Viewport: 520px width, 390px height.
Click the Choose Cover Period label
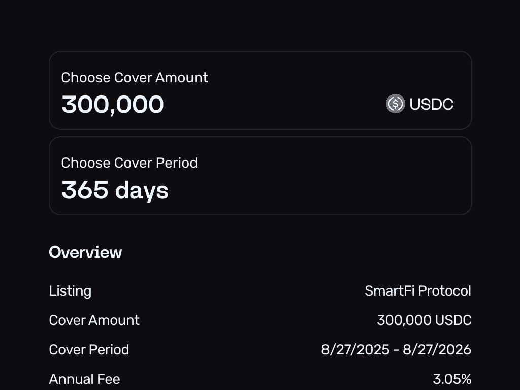129,163
